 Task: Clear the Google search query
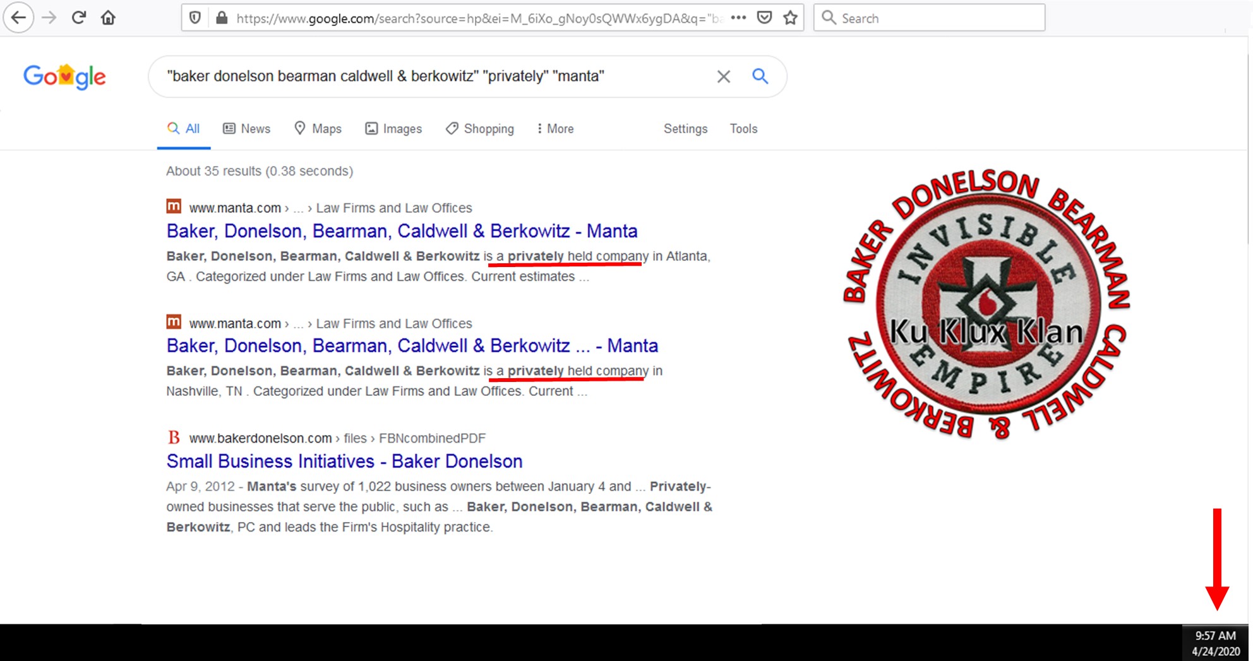pyautogui.click(x=724, y=76)
